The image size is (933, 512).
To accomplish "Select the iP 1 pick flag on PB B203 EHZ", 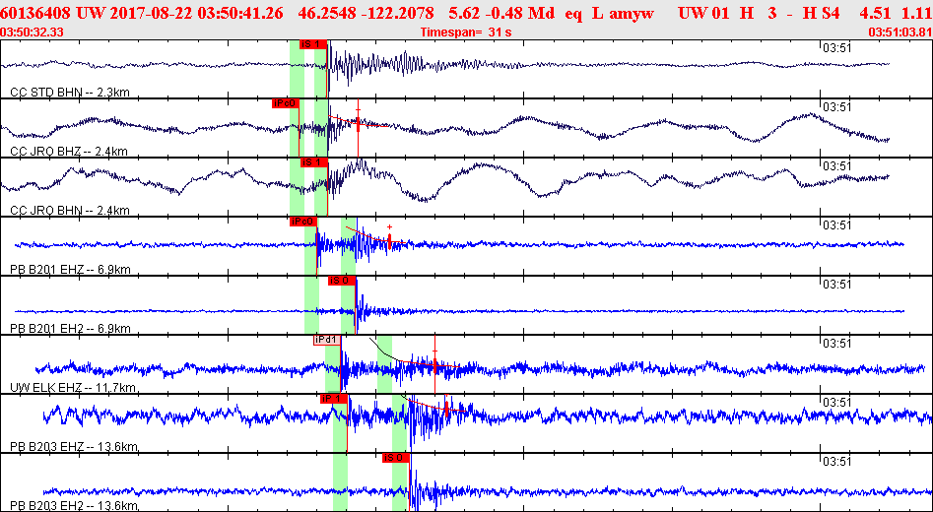I will (x=333, y=399).
